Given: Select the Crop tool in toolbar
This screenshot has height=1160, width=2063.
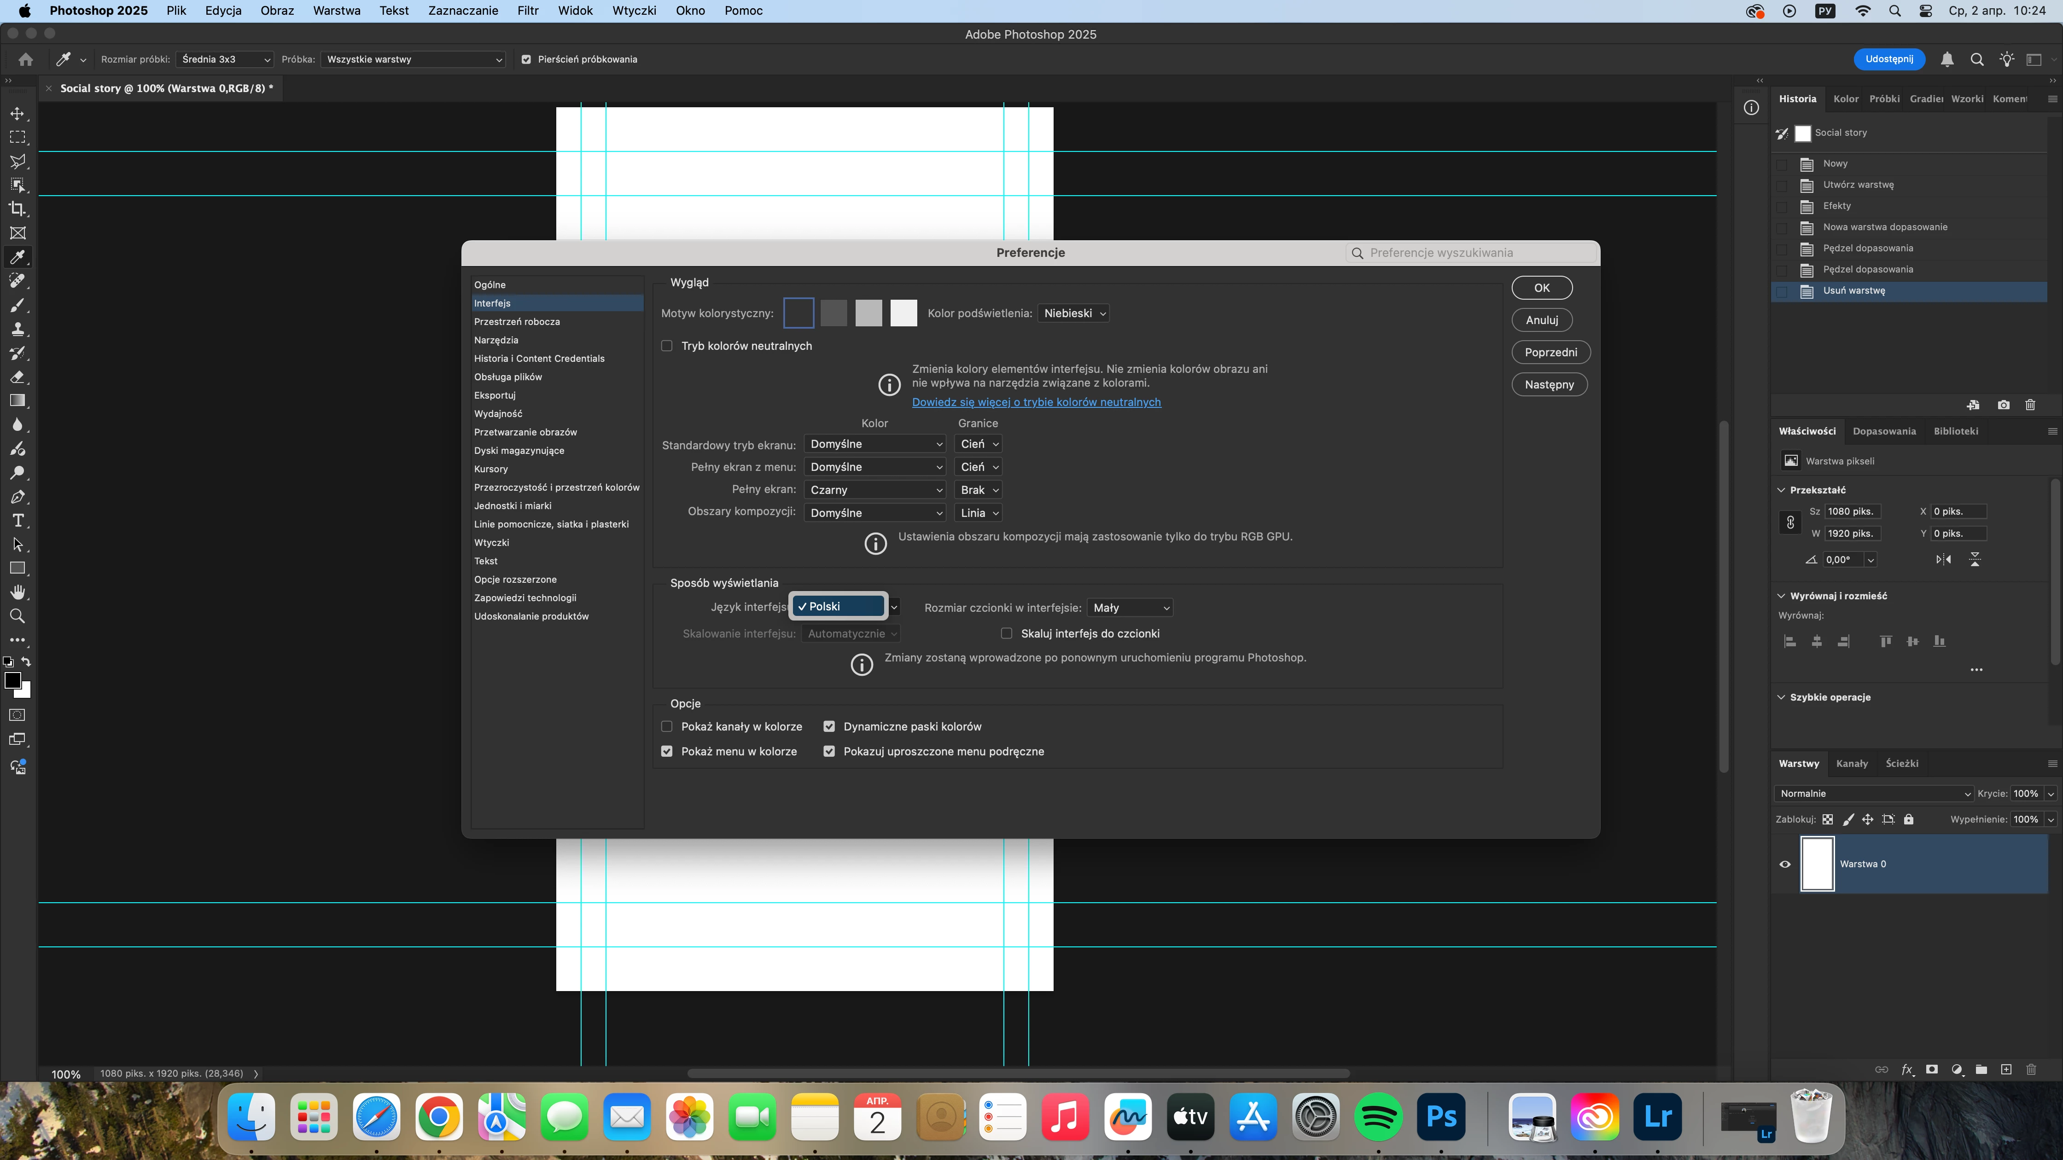Looking at the screenshot, I should [x=17, y=209].
